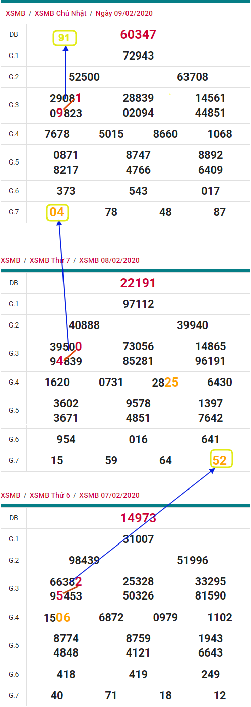251x707 pixels.
Task: Click G.1 result 72943
Action: point(138,56)
